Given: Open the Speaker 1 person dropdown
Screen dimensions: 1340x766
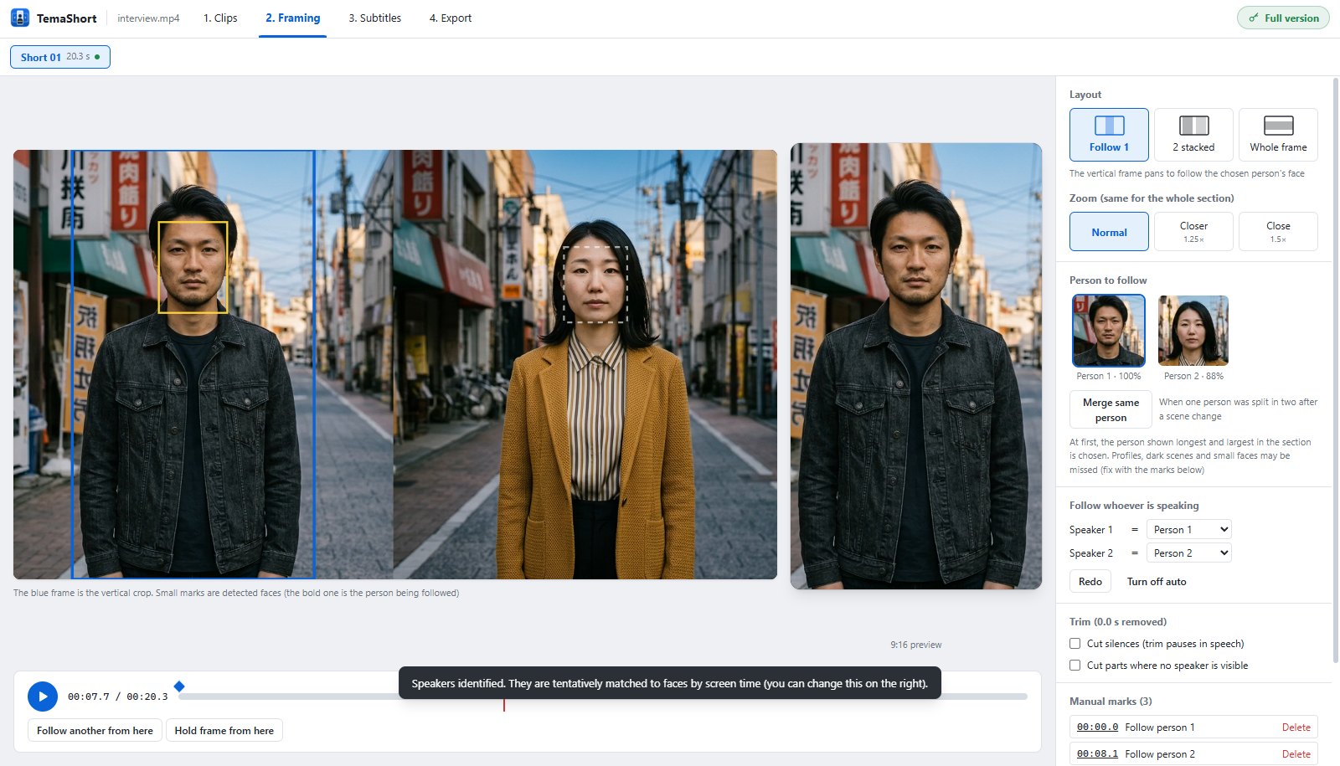Looking at the screenshot, I should pyautogui.click(x=1189, y=529).
